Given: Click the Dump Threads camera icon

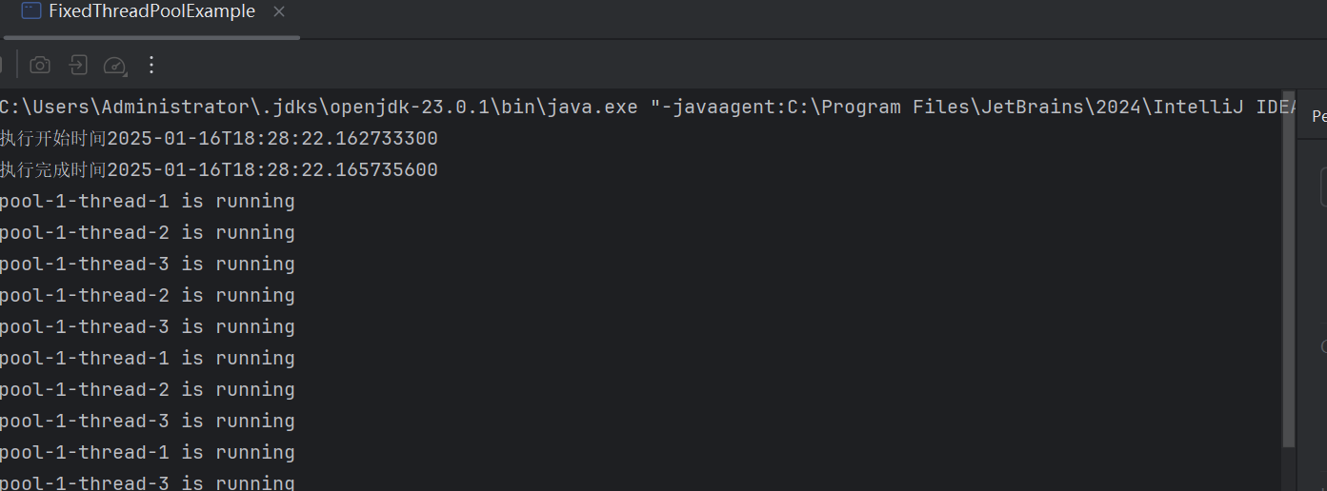Looking at the screenshot, I should pyautogui.click(x=40, y=65).
